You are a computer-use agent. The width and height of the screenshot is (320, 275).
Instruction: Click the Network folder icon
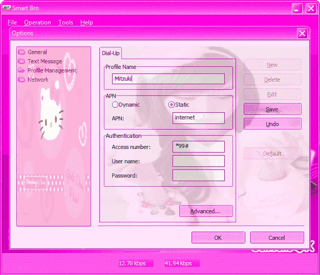tap(22, 80)
